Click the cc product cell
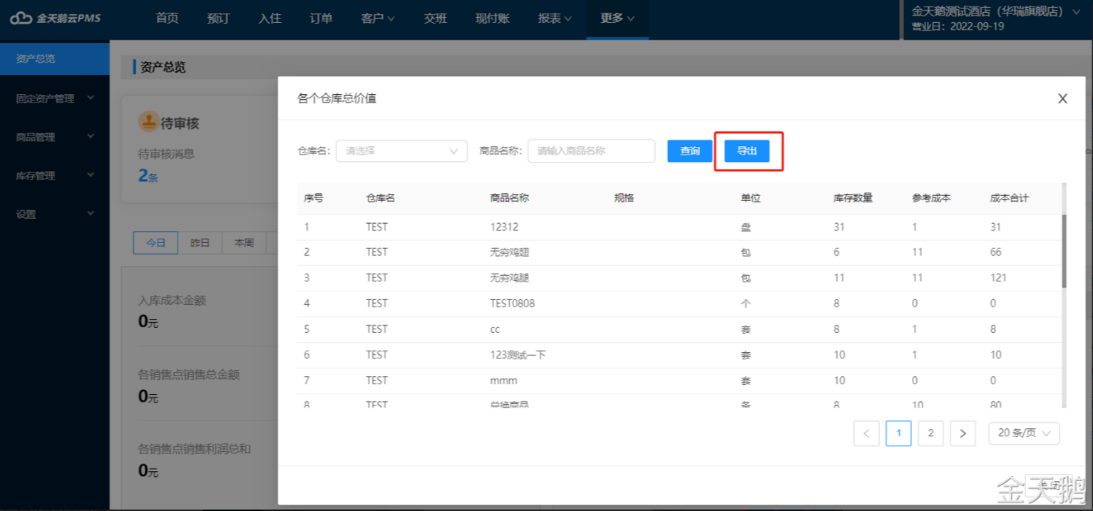Image resolution: width=1093 pixels, height=511 pixels. point(495,329)
